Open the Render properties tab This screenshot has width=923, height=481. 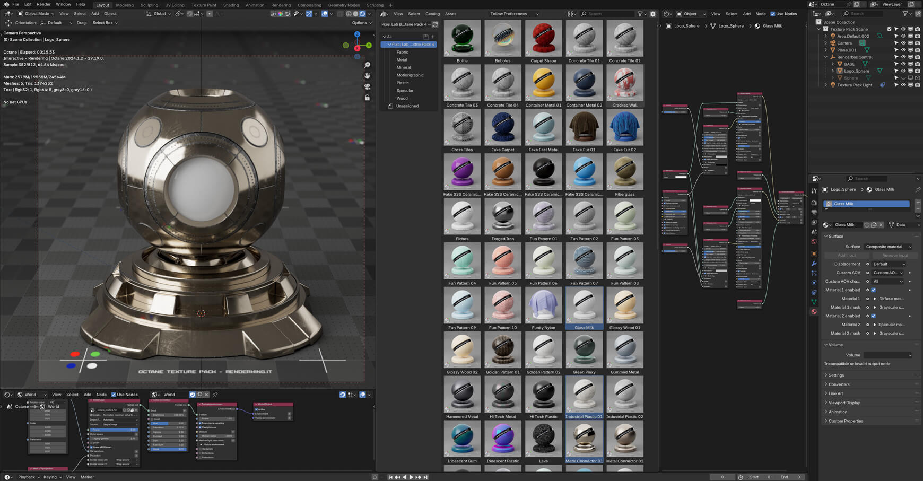[814, 203]
